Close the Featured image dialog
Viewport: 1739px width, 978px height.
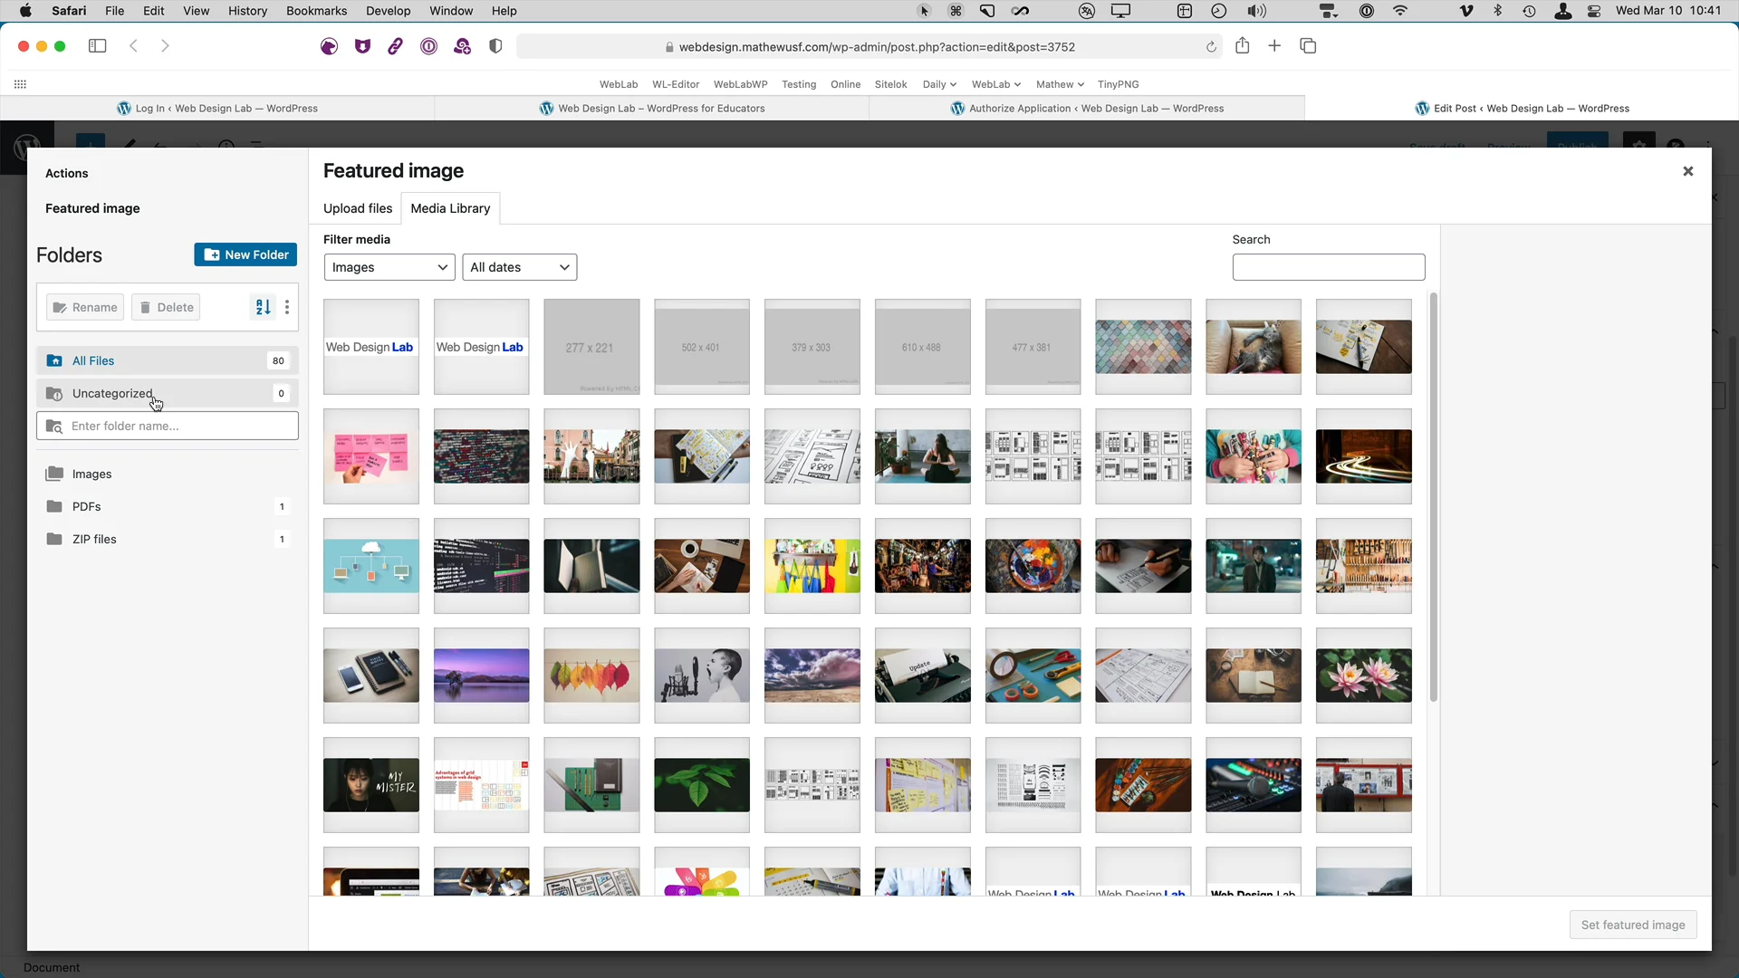(1687, 171)
